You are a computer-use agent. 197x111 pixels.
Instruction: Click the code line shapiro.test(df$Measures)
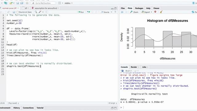coord(23,66)
